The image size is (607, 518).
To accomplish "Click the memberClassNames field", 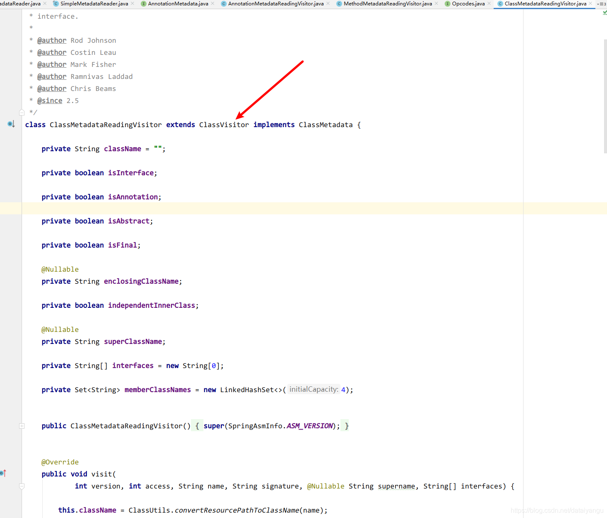I will pyautogui.click(x=158, y=390).
